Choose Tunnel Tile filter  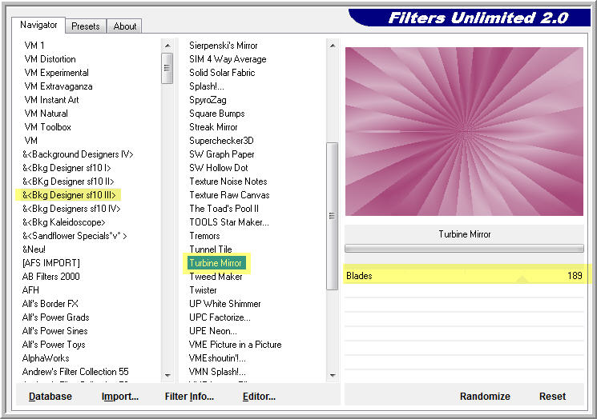211,249
